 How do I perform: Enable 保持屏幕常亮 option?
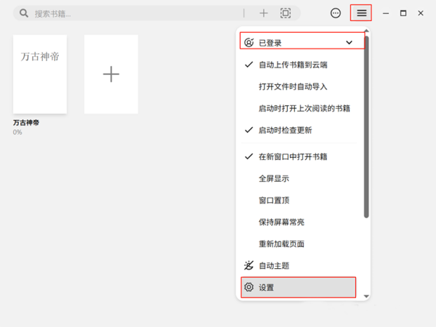(x=298, y=222)
